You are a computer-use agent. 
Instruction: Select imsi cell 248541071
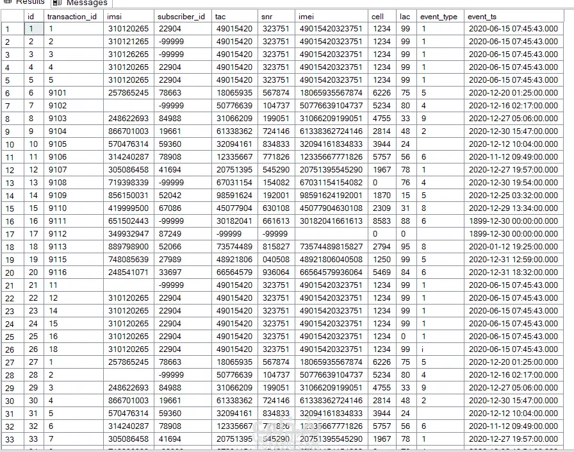pos(129,272)
